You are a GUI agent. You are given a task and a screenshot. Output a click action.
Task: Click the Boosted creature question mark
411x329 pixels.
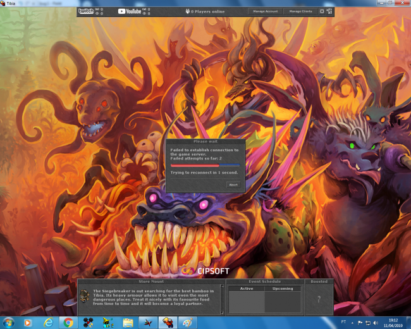coord(319,299)
